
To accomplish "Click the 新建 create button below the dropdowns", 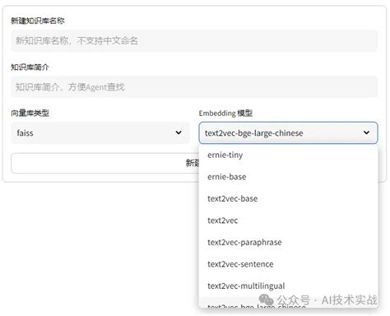I will pos(105,163).
